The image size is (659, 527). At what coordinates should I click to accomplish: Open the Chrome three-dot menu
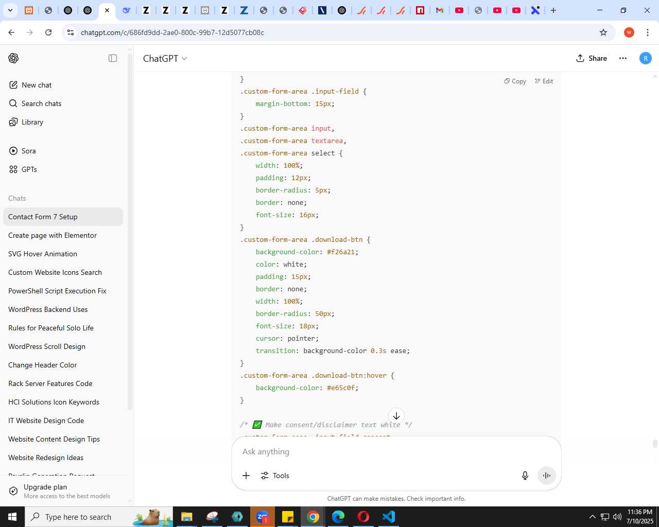click(x=648, y=32)
